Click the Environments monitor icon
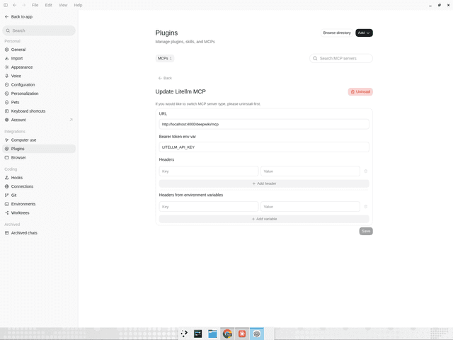This screenshot has width=453, height=340. (6, 204)
